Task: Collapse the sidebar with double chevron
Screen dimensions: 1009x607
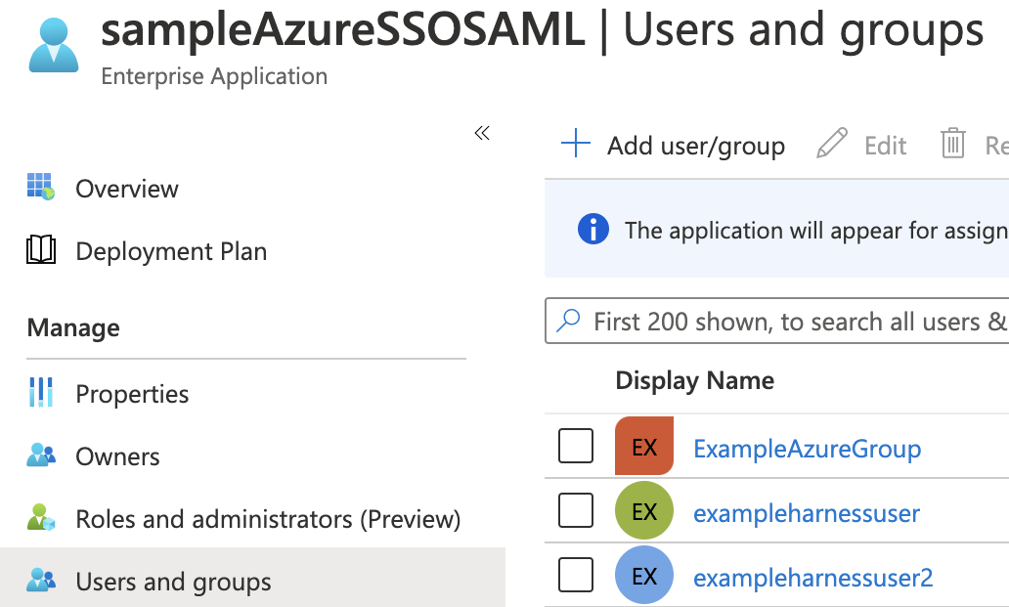Action: (481, 133)
